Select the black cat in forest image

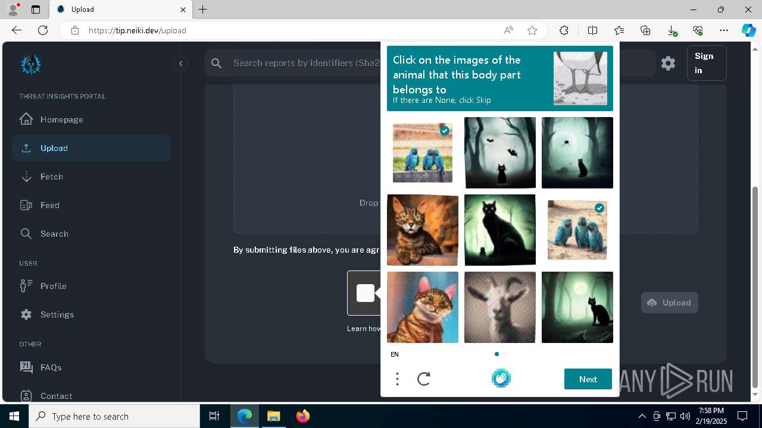click(577, 307)
